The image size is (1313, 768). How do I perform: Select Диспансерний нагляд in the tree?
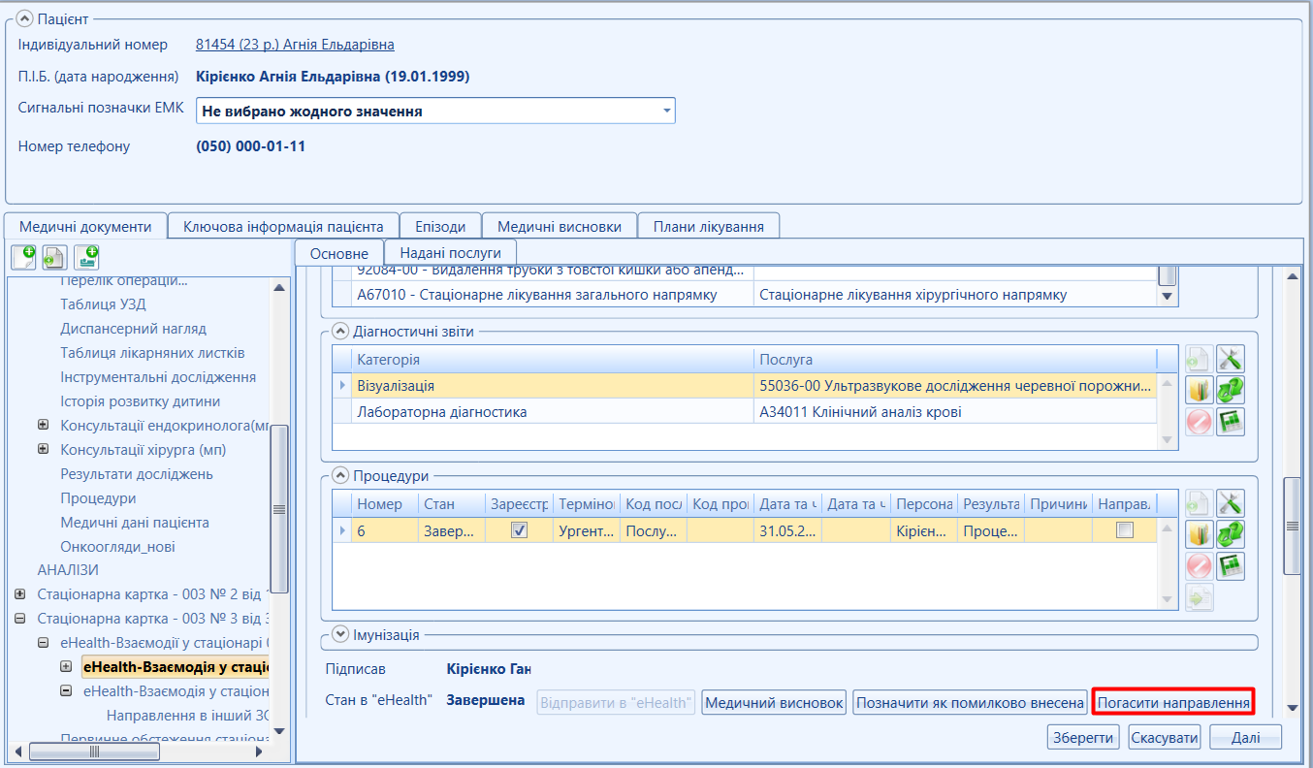coord(133,329)
